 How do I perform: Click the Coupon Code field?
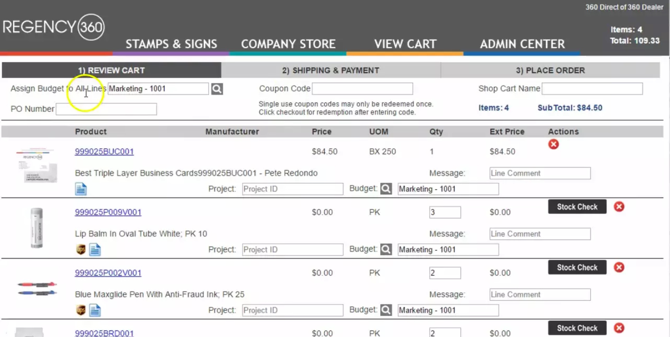(x=362, y=89)
